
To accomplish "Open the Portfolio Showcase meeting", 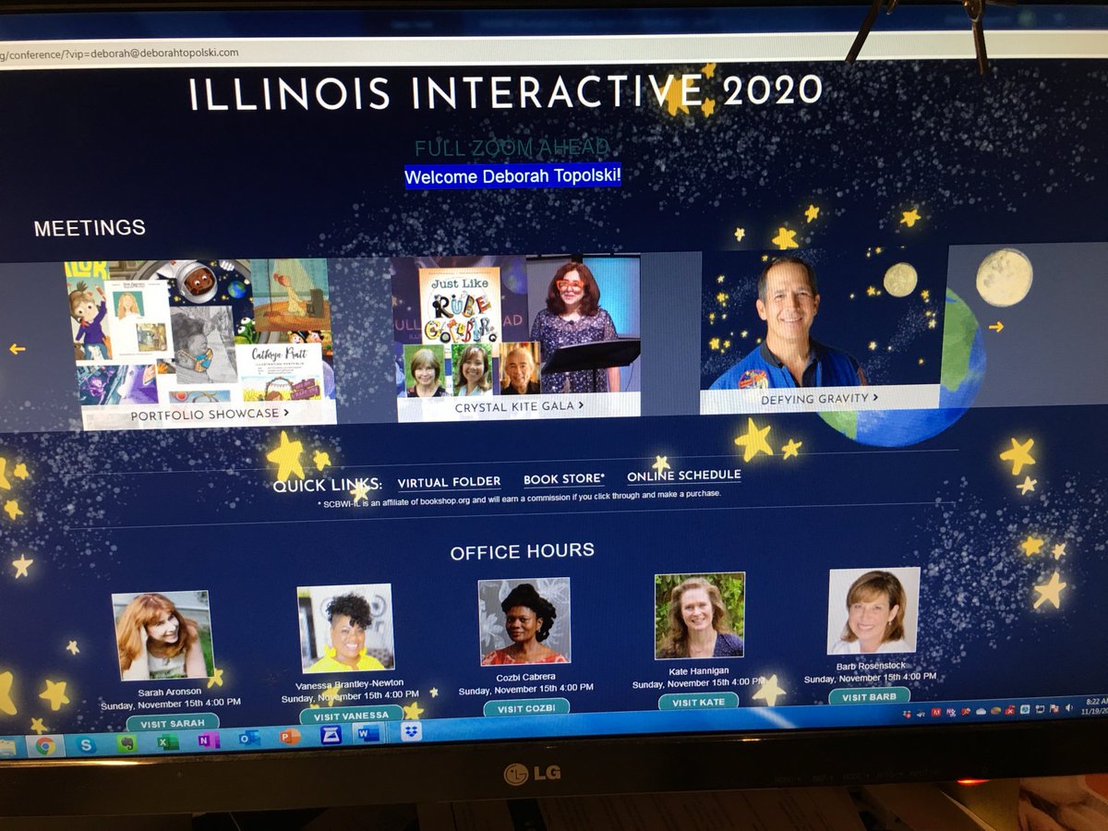I will pyautogui.click(x=210, y=415).
